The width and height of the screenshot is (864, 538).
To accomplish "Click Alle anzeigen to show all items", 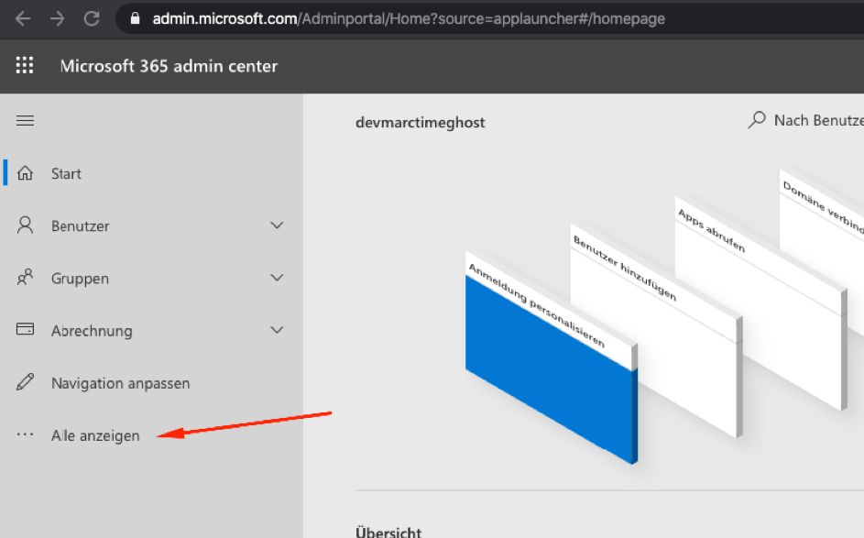I will tap(151, 435).
